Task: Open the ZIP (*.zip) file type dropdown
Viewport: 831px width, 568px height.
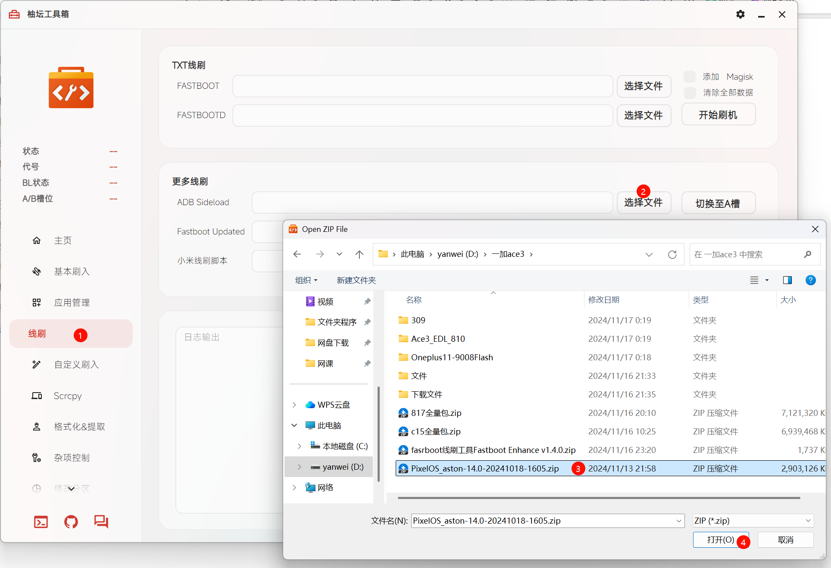Action: tap(753, 521)
